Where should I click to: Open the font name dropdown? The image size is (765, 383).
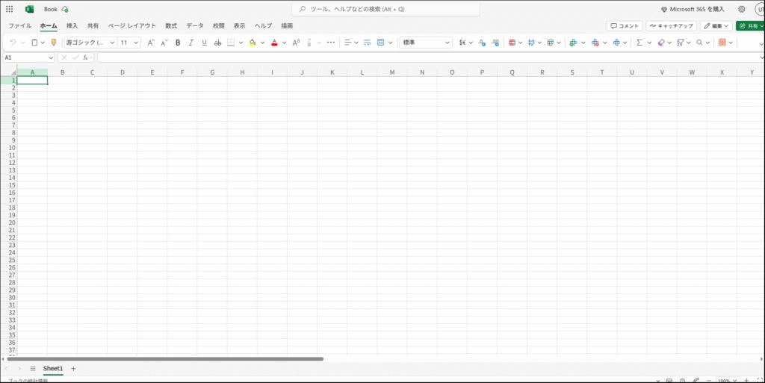click(89, 43)
